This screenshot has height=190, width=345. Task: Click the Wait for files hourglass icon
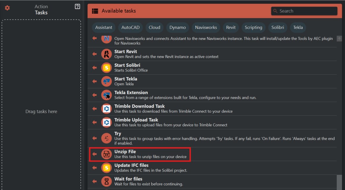click(106, 181)
